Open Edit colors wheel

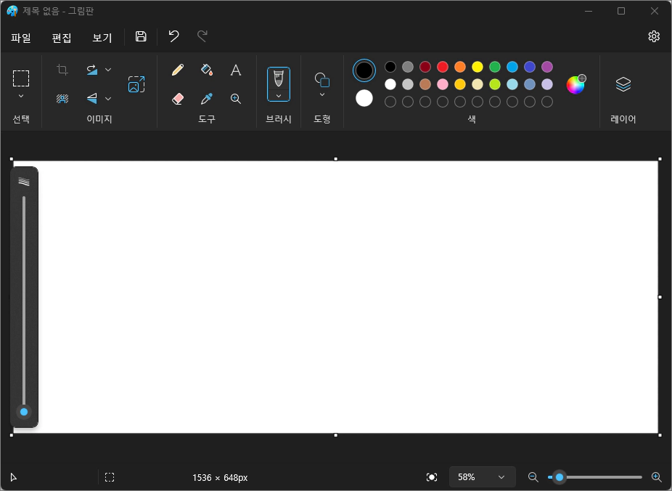[x=575, y=84]
